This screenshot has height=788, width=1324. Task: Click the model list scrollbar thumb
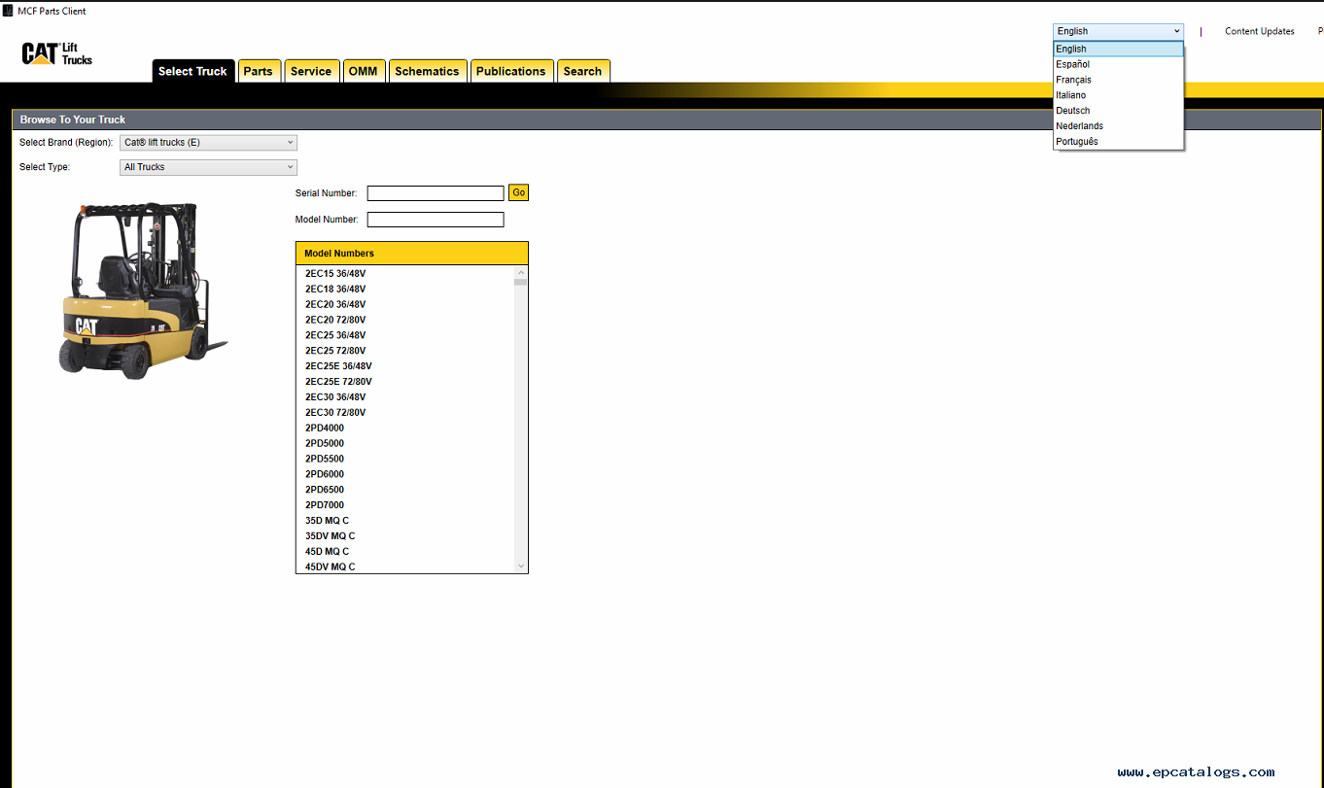coord(521,282)
